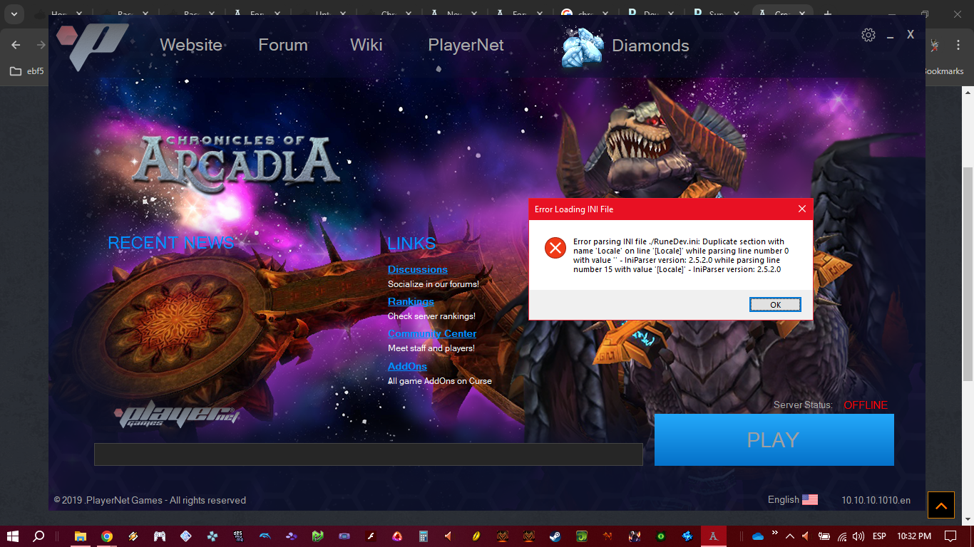Open the Community Center link
The height and width of the screenshot is (547, 974).
click(431, 333)
